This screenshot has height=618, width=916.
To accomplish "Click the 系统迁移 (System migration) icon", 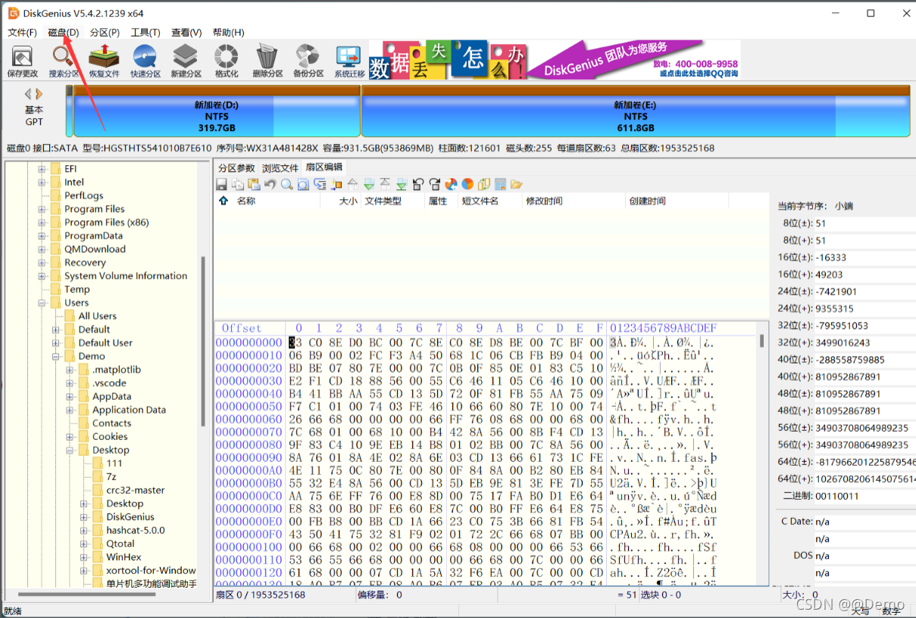I will coord(349,61).
